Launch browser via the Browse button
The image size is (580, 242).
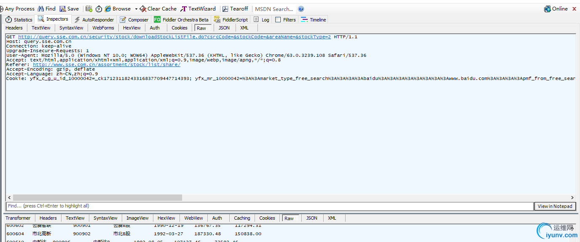[x=118, y=9]
